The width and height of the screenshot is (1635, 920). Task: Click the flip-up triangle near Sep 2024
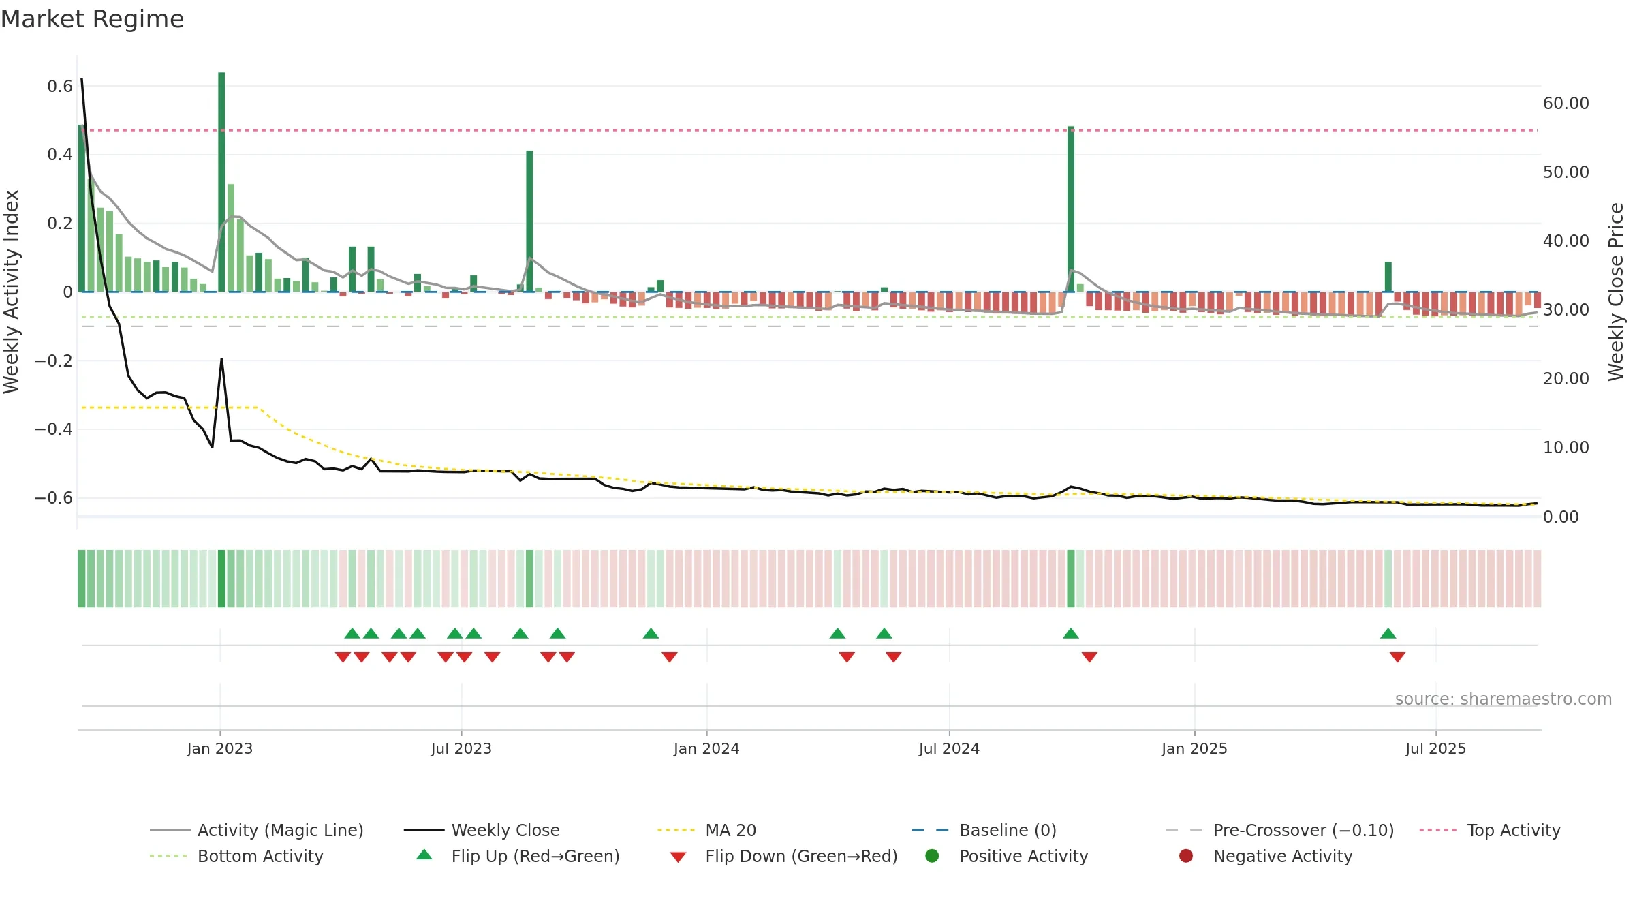tap(1071, 634)
